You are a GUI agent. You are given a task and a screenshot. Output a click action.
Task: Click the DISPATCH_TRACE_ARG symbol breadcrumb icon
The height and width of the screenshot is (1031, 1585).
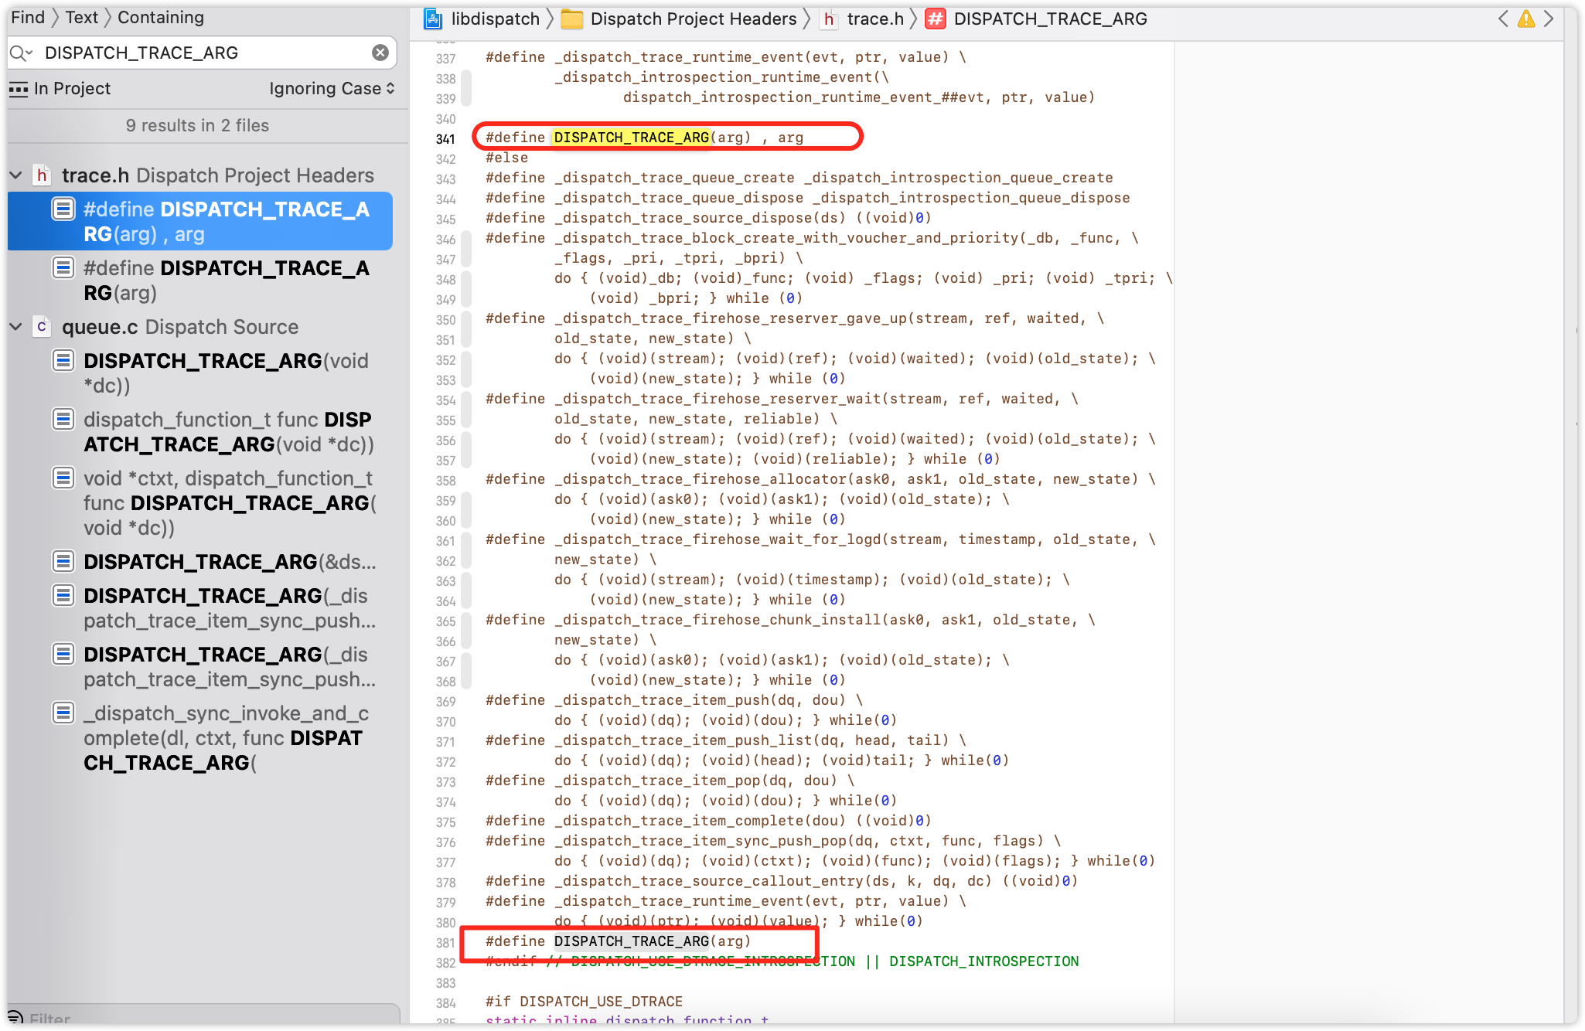point(936,19)
